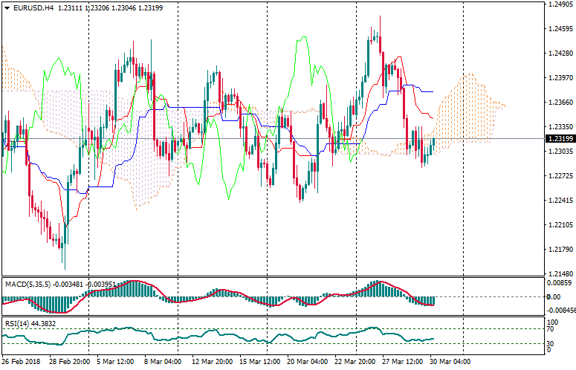576x370 pixels.
Task: Click the current price label 1.23199
Action: (x=559, y=139)
